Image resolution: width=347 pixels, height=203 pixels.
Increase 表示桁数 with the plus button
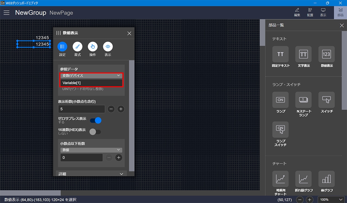tap(121, 109)
